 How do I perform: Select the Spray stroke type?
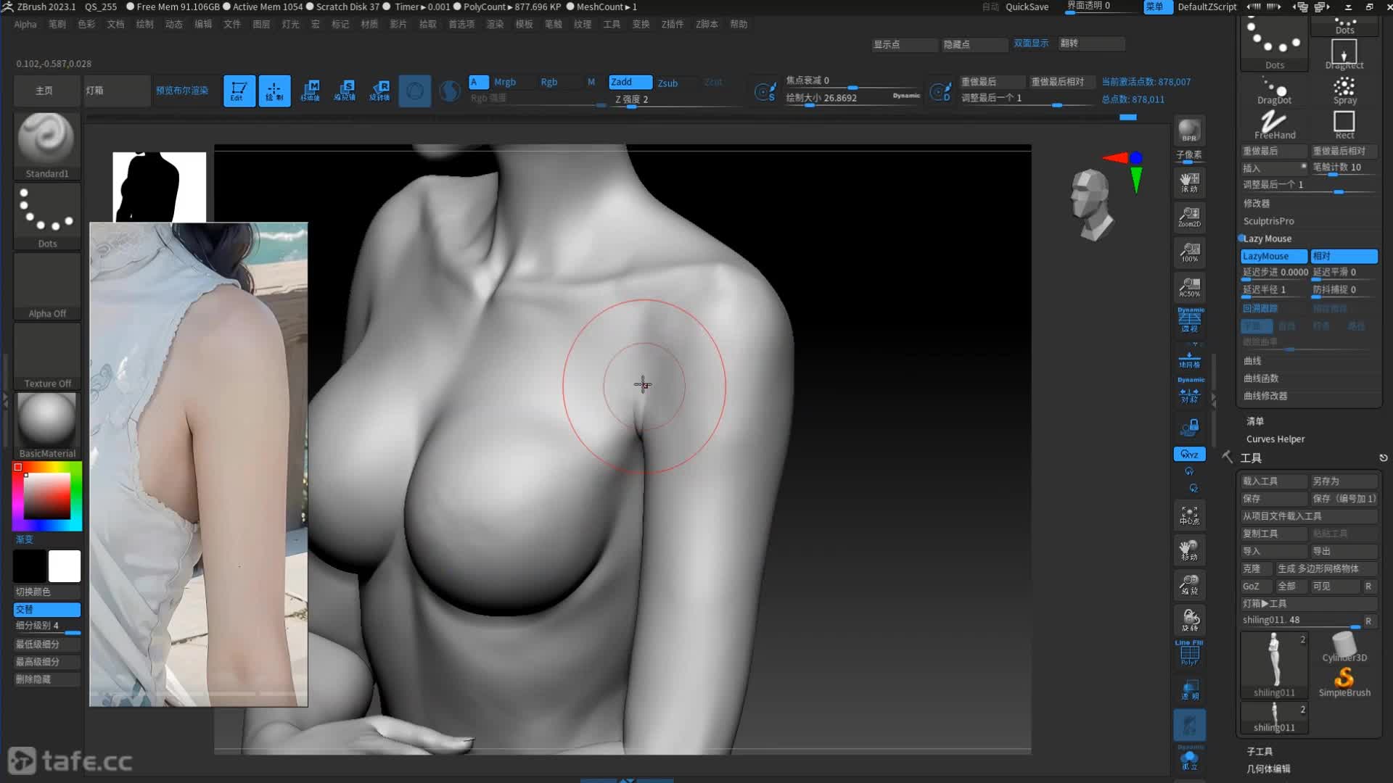1344,90
